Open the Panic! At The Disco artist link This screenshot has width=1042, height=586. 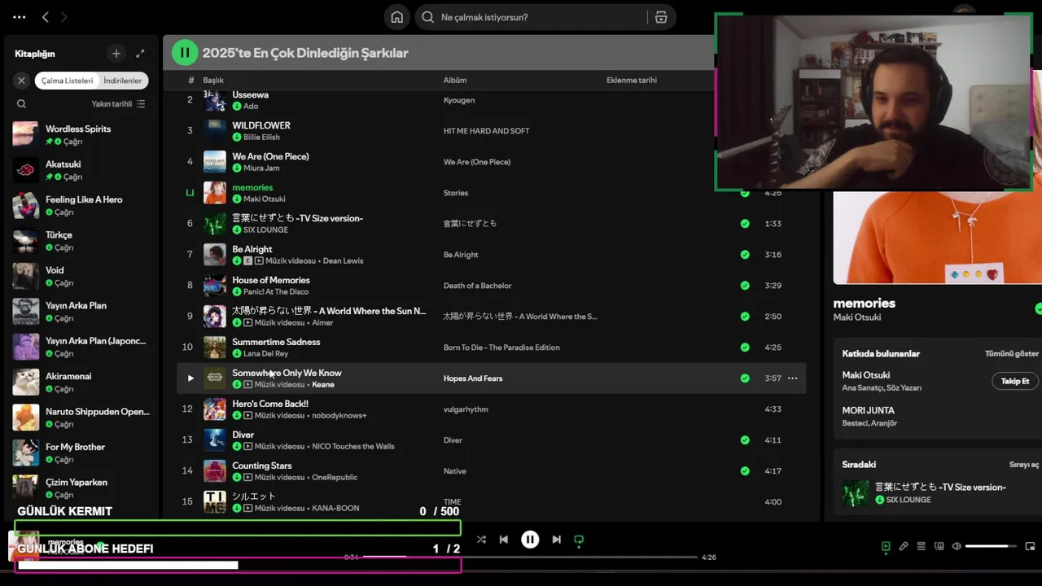[x=276, y=292]
